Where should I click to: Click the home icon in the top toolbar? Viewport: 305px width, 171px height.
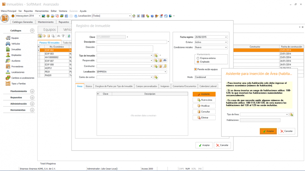pos(134,16)
